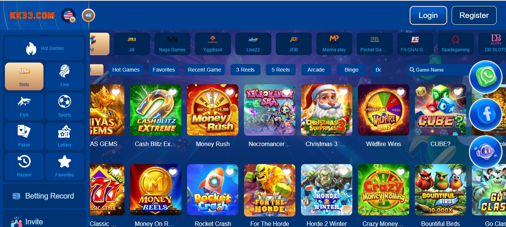Open the Live category in sidebar
The height and width of the screenshot is (227, 506).
(x=64, y=76)
